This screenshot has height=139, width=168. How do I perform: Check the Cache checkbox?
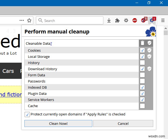[x=143, y=106]
